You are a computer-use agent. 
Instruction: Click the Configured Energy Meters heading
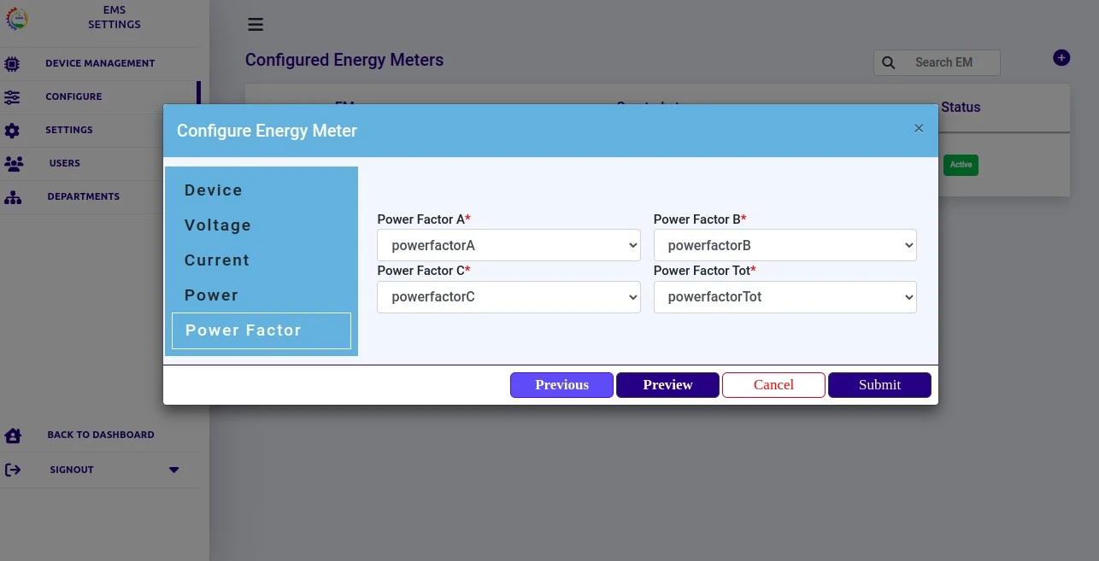click(x=344, y=60)
